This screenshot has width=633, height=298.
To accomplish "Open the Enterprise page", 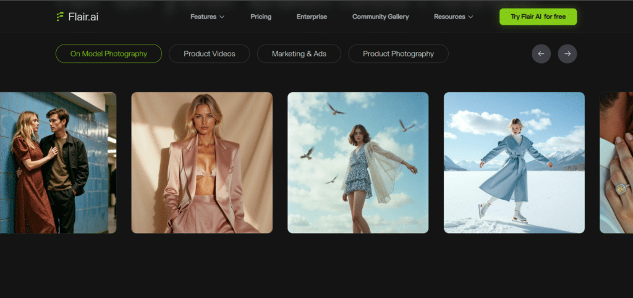I will pyautogui.click(x=312, y=17).
